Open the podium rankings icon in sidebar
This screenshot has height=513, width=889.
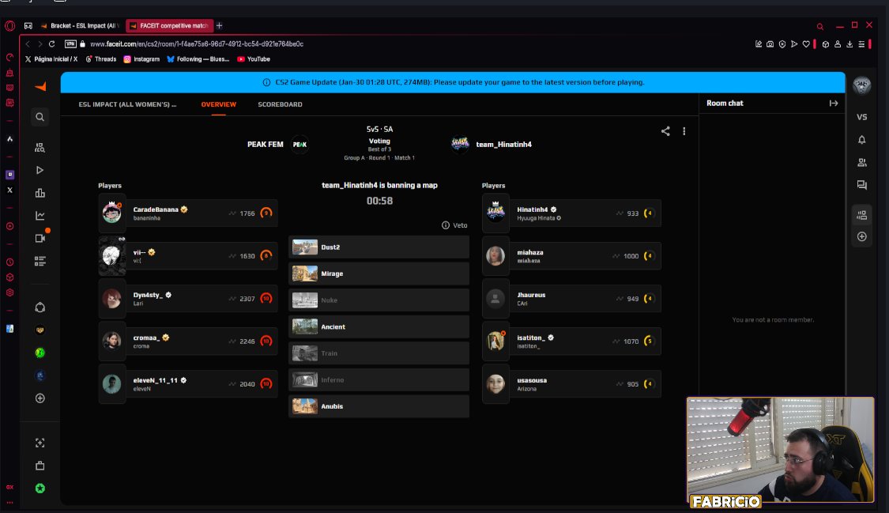coord(40,193)
